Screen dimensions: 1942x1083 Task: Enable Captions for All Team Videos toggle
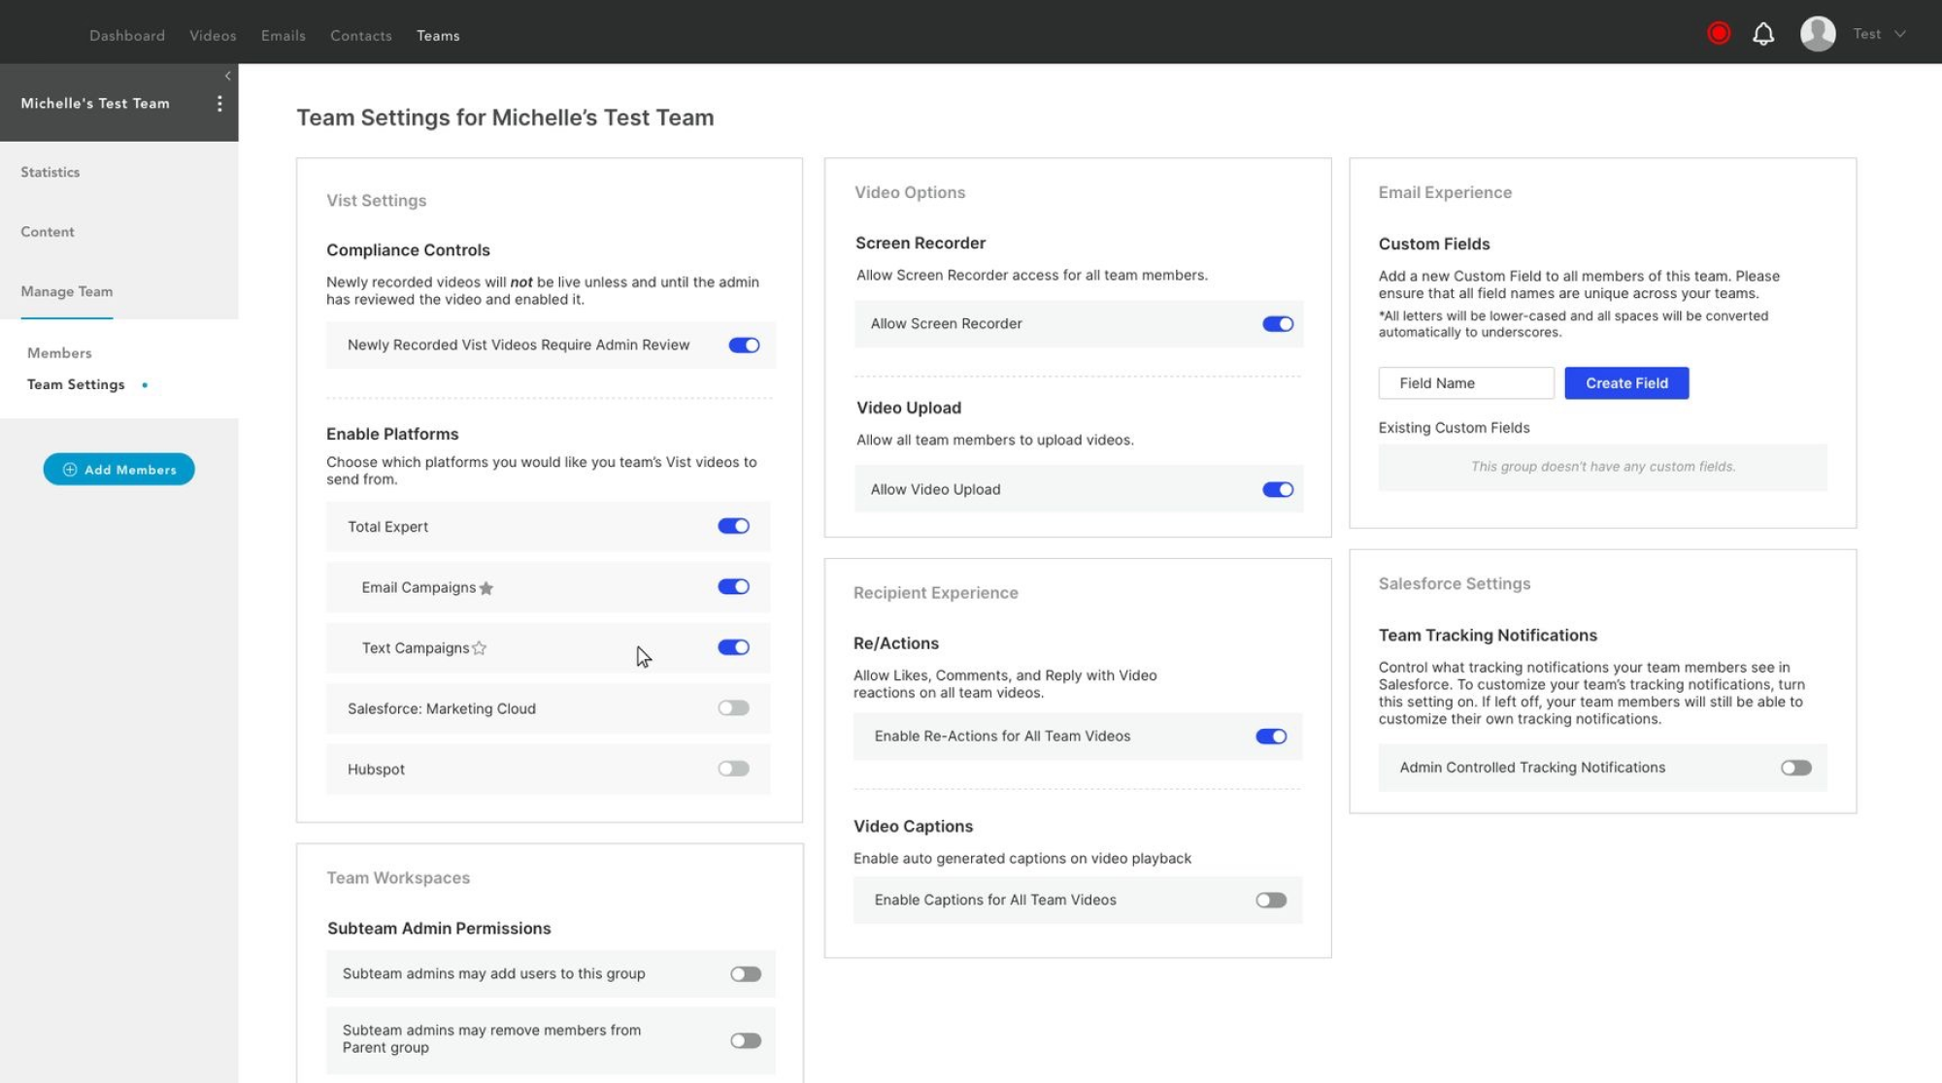point(1268,899)
